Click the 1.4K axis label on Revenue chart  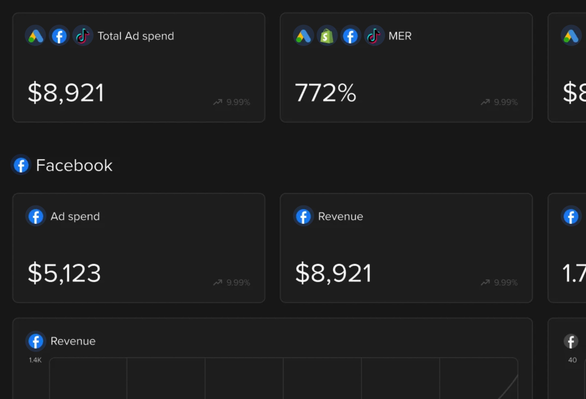tap(35, 360)
